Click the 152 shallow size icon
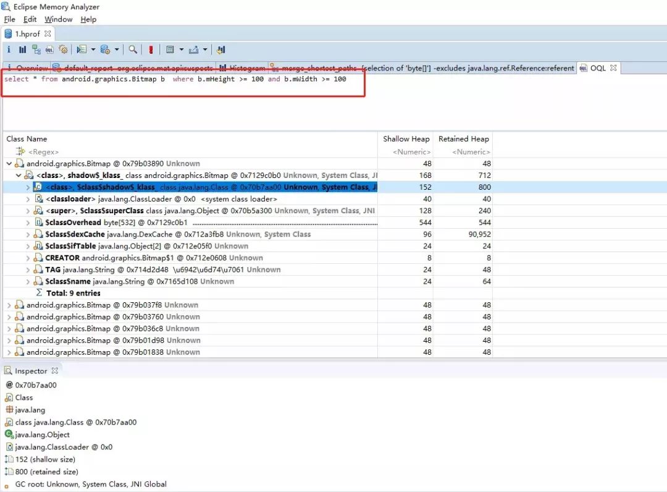The image size is (667, 492). pos(9,459)
